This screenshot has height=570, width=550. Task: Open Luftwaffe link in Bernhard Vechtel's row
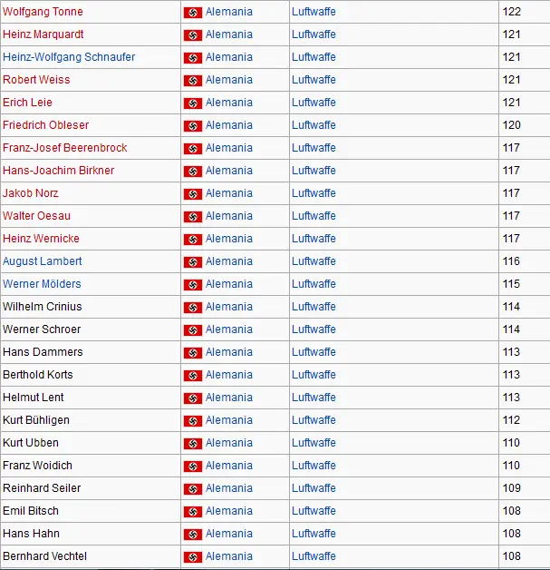(x=314, y=556)
